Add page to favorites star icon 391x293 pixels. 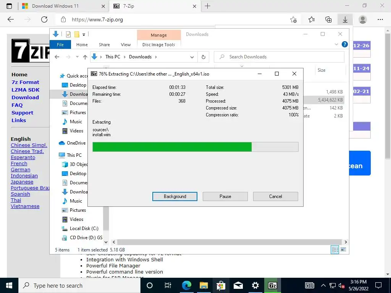[x=294, y=20]
